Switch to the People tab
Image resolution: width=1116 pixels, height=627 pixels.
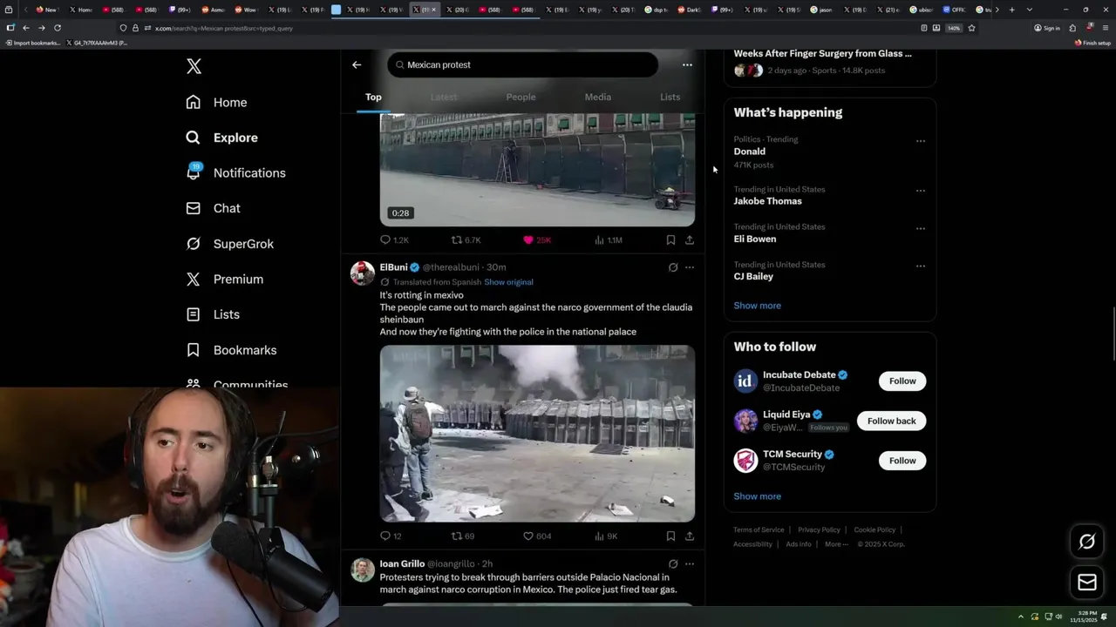[x=521, y=97]
